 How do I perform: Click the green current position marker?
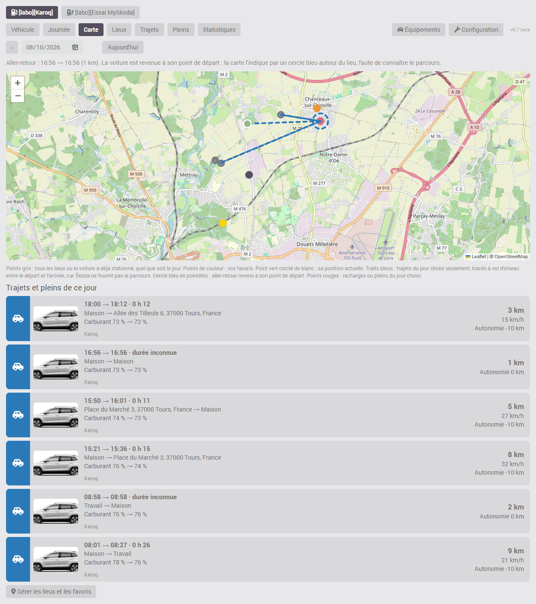point(247,124)
